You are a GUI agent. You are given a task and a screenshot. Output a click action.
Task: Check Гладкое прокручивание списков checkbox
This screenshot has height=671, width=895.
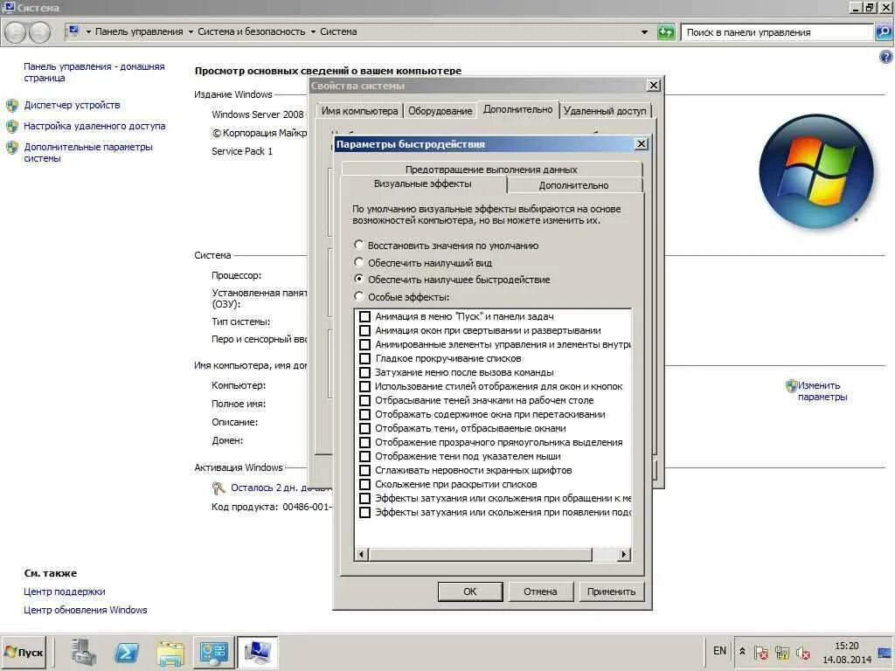click(x=364, y=358)
